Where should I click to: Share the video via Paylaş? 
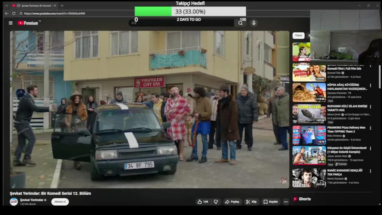(232, 202)
